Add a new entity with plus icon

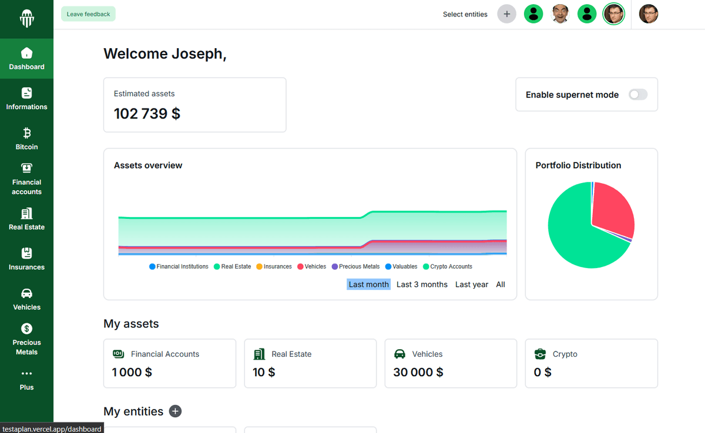tap(175, 411)
